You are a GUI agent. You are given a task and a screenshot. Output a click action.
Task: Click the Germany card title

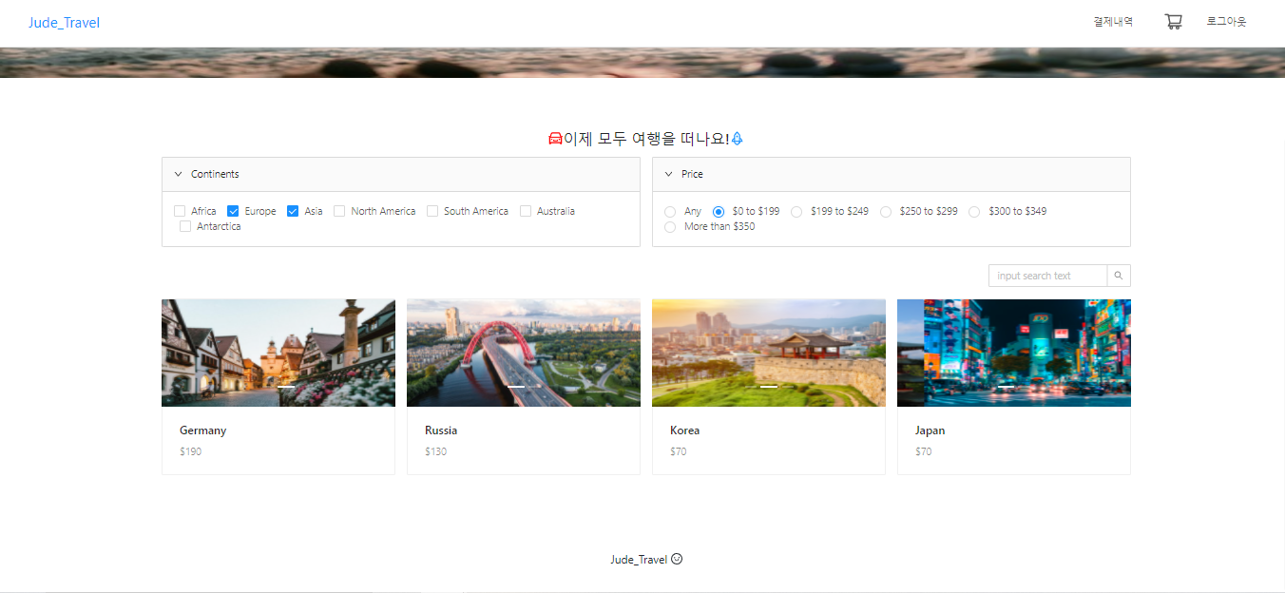coord(203,430)
